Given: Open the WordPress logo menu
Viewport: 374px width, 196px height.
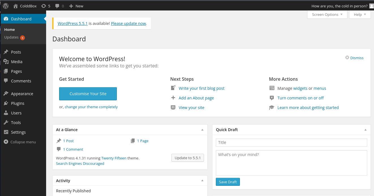Looking at the screenshot, I should point(6,6).
